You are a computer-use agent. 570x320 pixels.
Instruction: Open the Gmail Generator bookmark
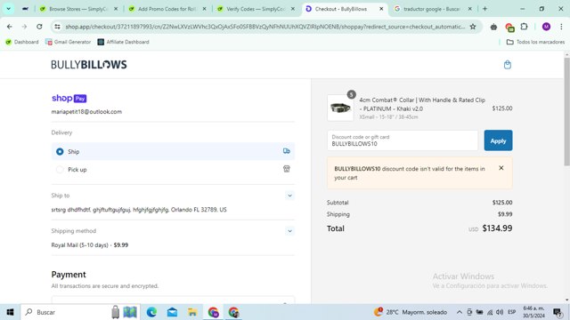click(x=69, y=42)
